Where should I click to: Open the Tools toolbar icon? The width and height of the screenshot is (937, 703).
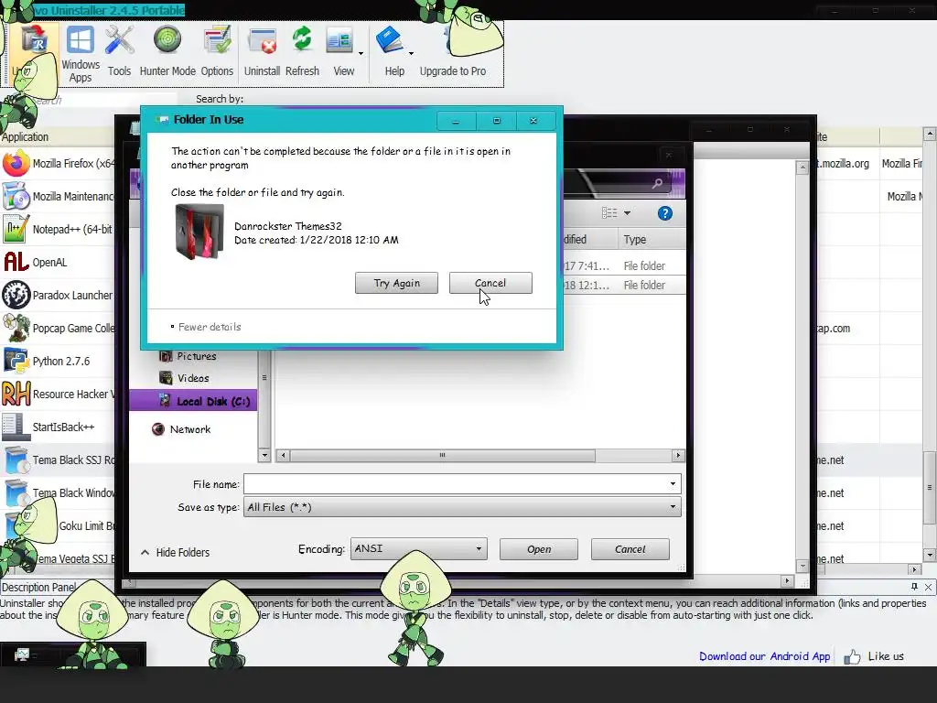119,52
